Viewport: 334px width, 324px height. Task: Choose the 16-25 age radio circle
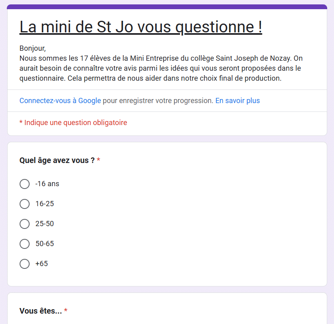pos(24,204)
